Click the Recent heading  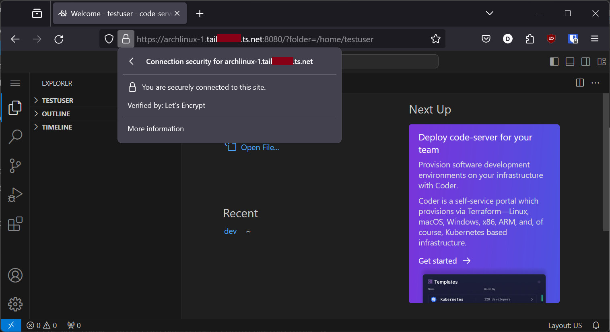241,213
